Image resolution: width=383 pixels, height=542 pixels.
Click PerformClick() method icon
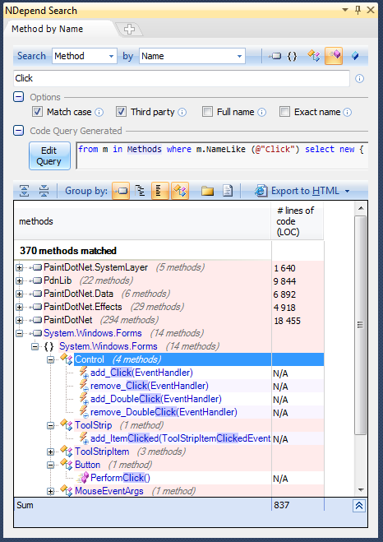coord(83,478)
